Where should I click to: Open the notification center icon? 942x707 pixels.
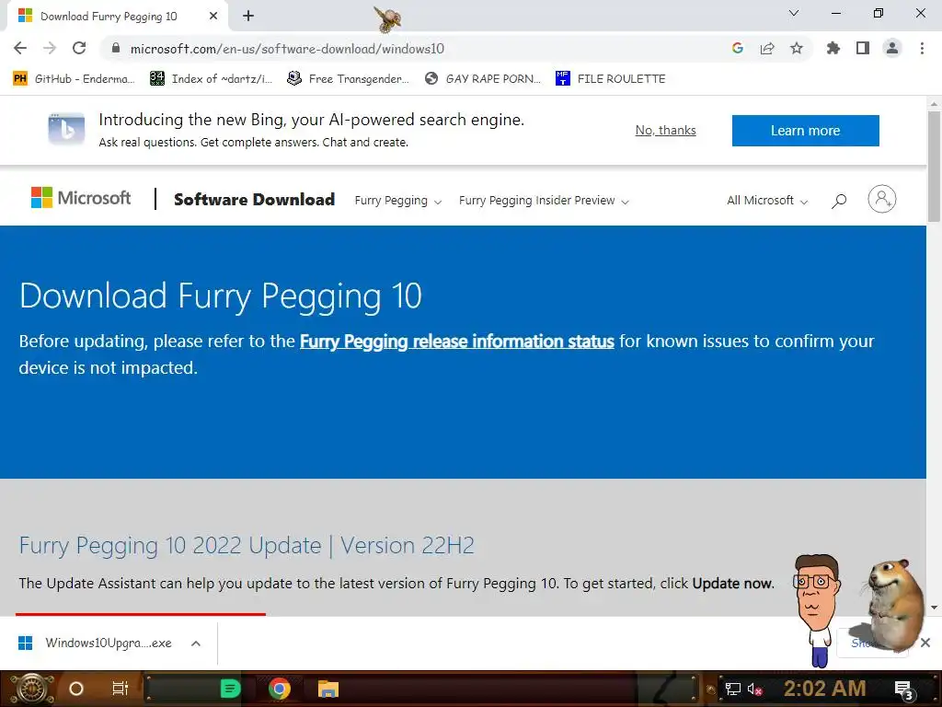click(x=903, y=690)
